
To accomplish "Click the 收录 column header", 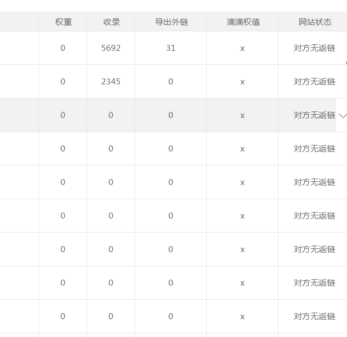I will (112, 22).
